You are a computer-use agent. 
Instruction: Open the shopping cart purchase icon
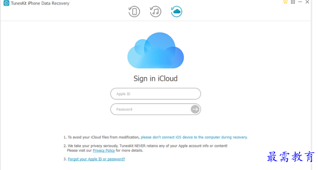(x=285, y=2)
